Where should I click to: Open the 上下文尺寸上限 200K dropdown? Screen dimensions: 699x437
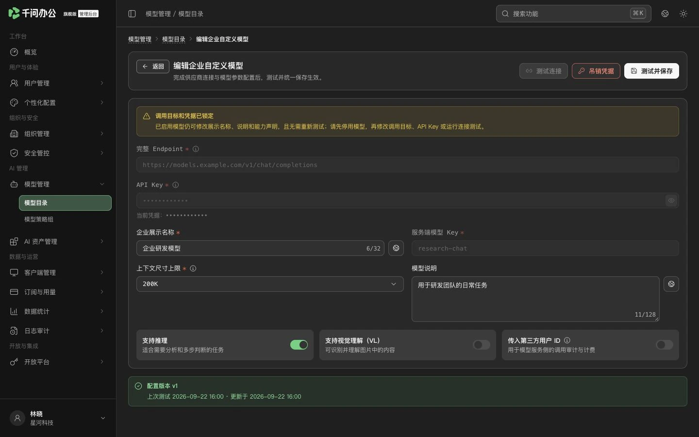(270, 284)
